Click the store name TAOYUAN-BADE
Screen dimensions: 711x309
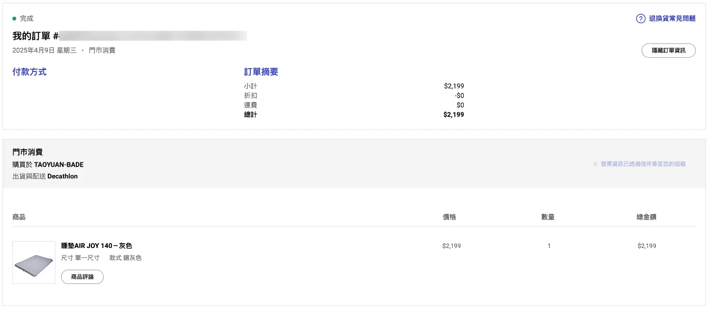(59, 165)
